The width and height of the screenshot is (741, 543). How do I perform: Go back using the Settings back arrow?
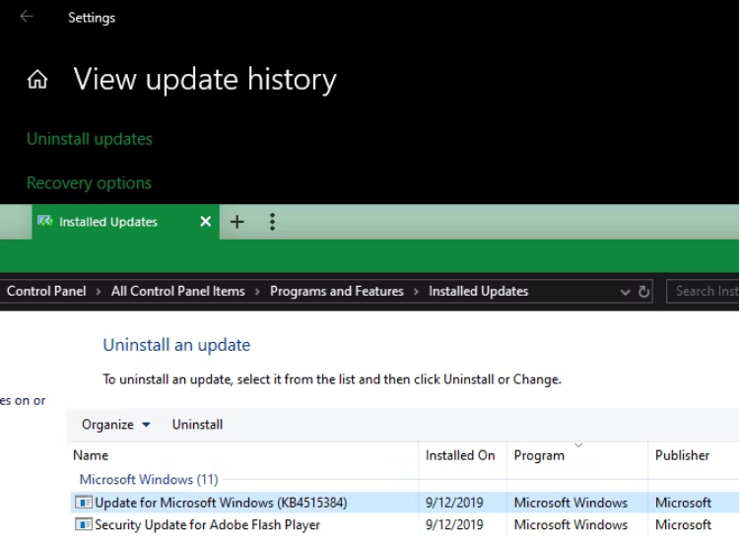(27, 17)
